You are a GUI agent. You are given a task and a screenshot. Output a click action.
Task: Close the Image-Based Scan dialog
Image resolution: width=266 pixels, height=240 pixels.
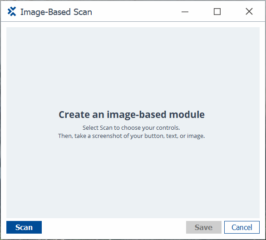coord(249,12)
